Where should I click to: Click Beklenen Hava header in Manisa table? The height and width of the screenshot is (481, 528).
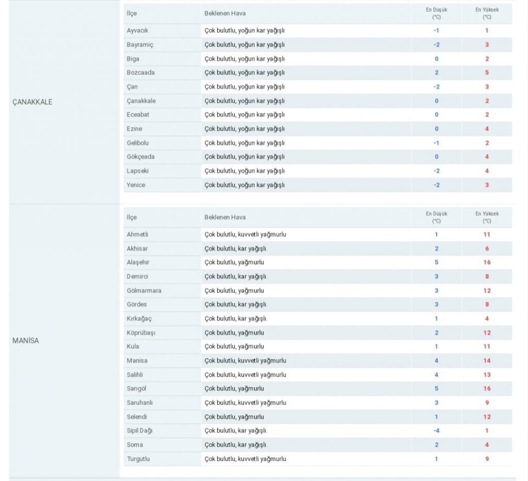(225, 217)
